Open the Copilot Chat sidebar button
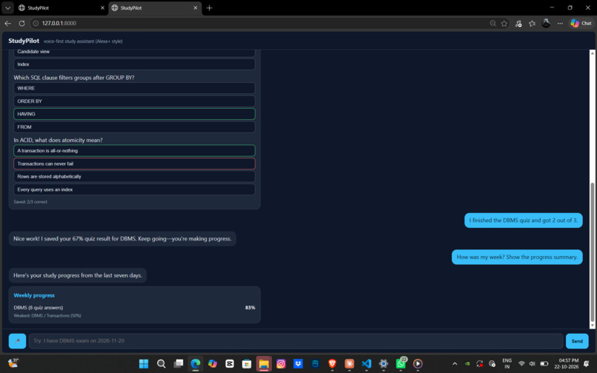The width and height of the screenshot is (597, 373). coord(581,23)
